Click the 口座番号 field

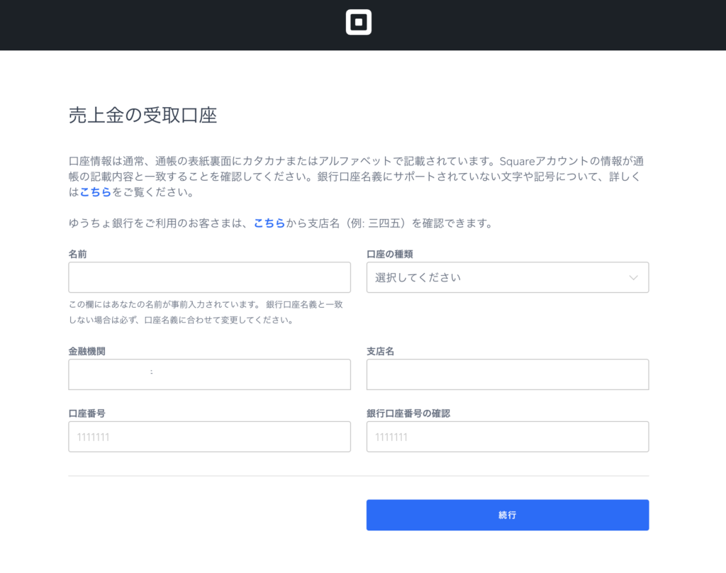tap(209, 437)
